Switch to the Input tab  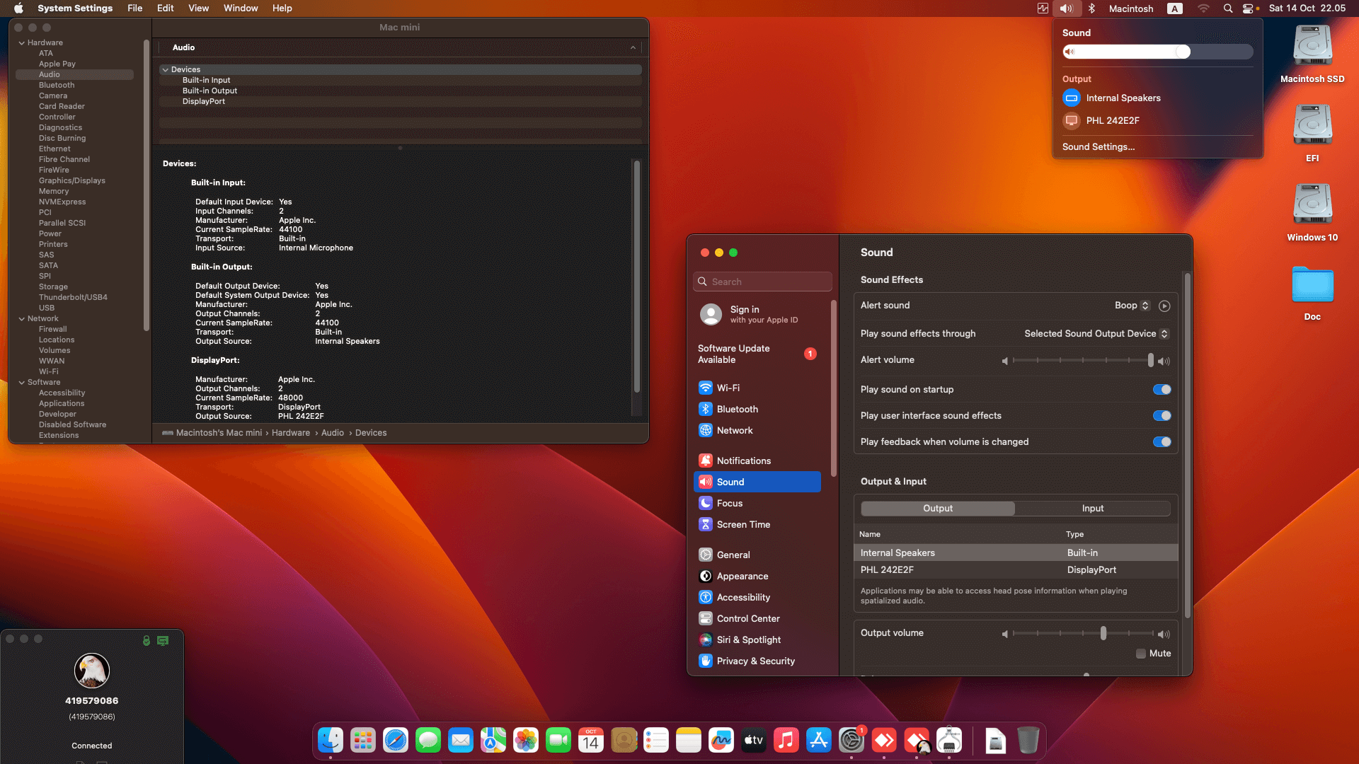tap(1092, 508)
